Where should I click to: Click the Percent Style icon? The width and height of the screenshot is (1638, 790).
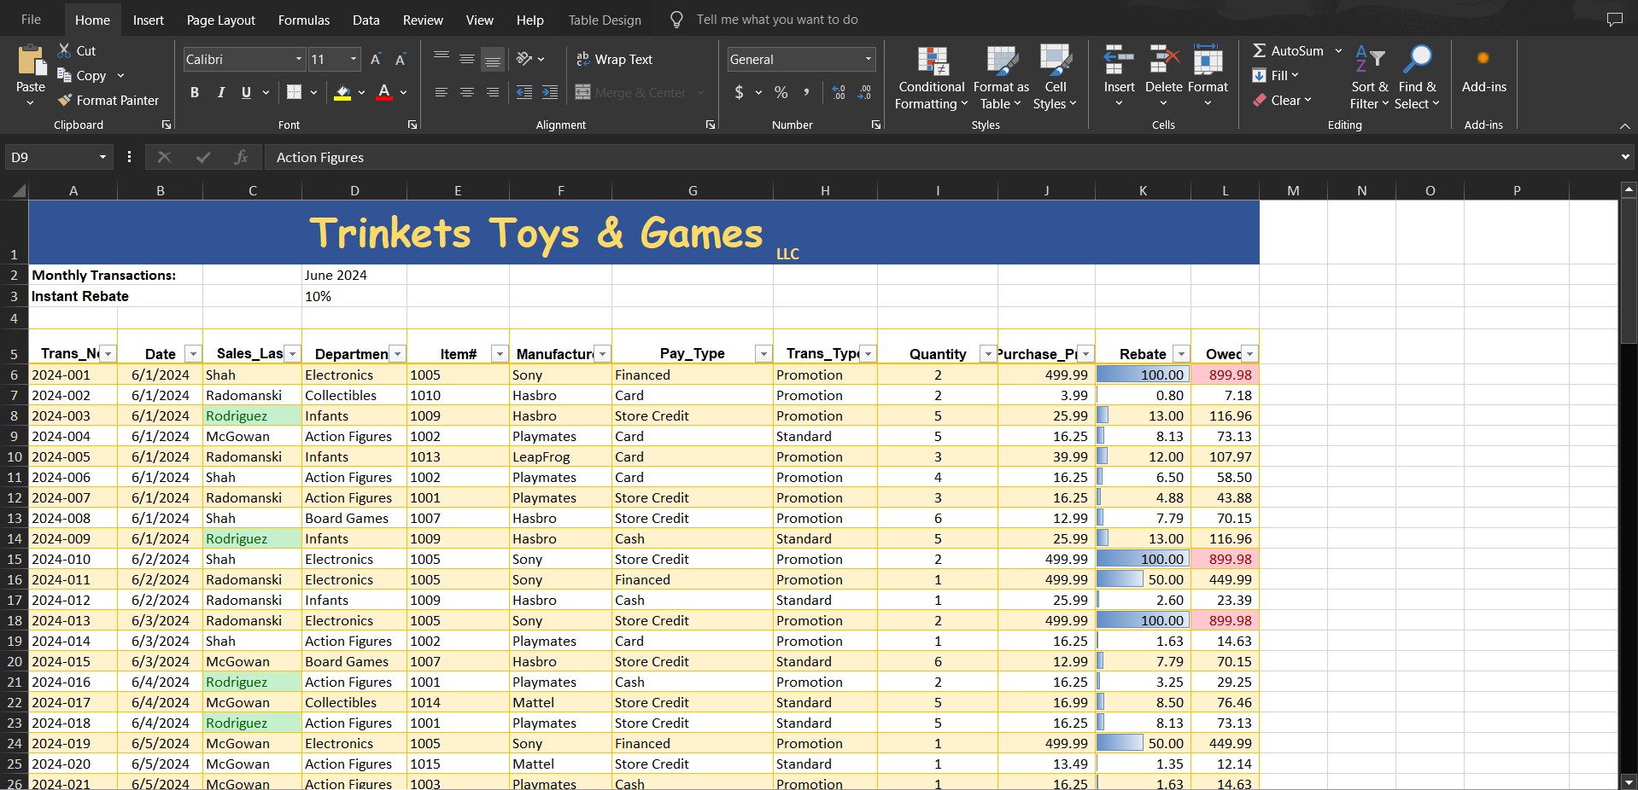pyautogui.click(x=781, y=92)
